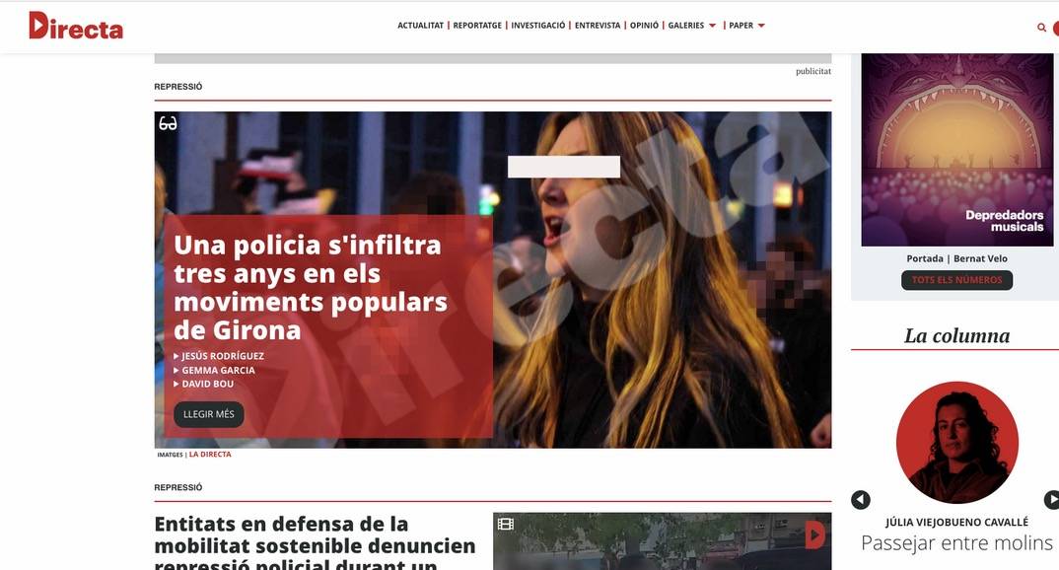Navigate to the Opinió section
Image resolution: width=1059 pixels, height=570 pixels.
644,26
